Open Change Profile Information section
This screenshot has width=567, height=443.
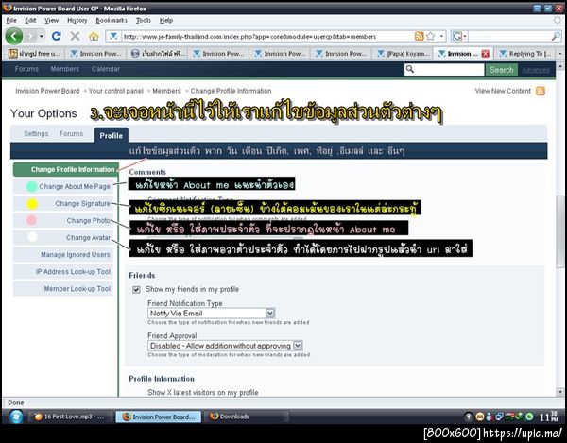[66, 169]
